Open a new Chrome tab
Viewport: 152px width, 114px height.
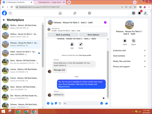point(69,2)
